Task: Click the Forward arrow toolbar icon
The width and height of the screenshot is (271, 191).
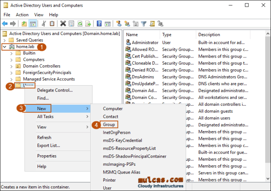Action: coord(13,23)
